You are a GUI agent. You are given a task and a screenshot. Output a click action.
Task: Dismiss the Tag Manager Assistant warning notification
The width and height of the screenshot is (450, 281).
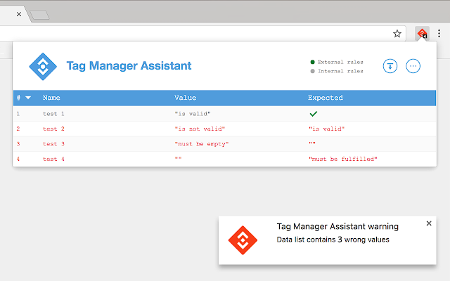(429, 223)
